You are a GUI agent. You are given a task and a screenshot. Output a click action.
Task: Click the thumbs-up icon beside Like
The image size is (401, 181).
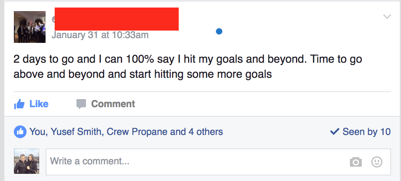(19, 104)
